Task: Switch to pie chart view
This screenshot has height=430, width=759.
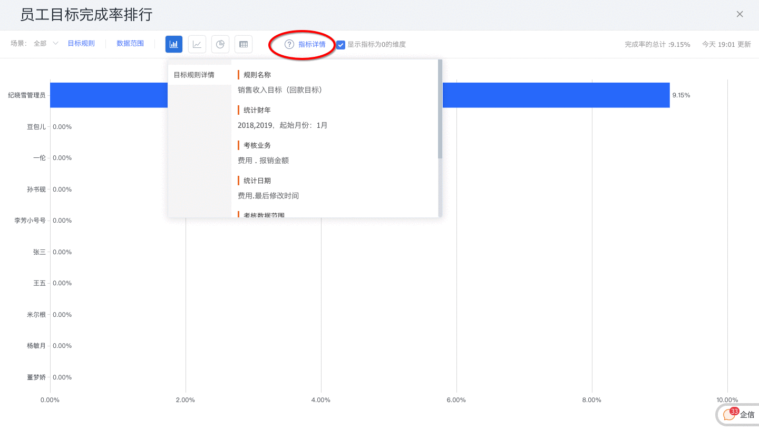Action: point(220,44)
